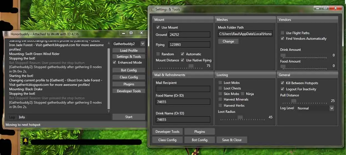
Task: Switch to the Log tab
Action: point(12,117)
